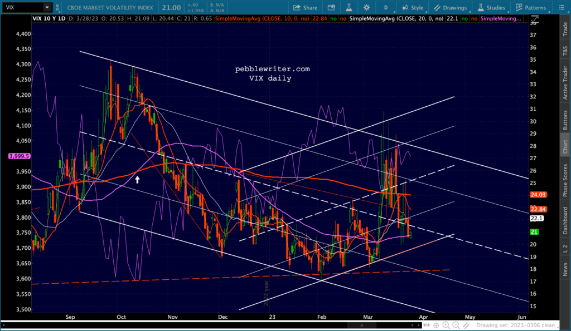Open the Phase Scores sidebar tab

tap(565, 180)
